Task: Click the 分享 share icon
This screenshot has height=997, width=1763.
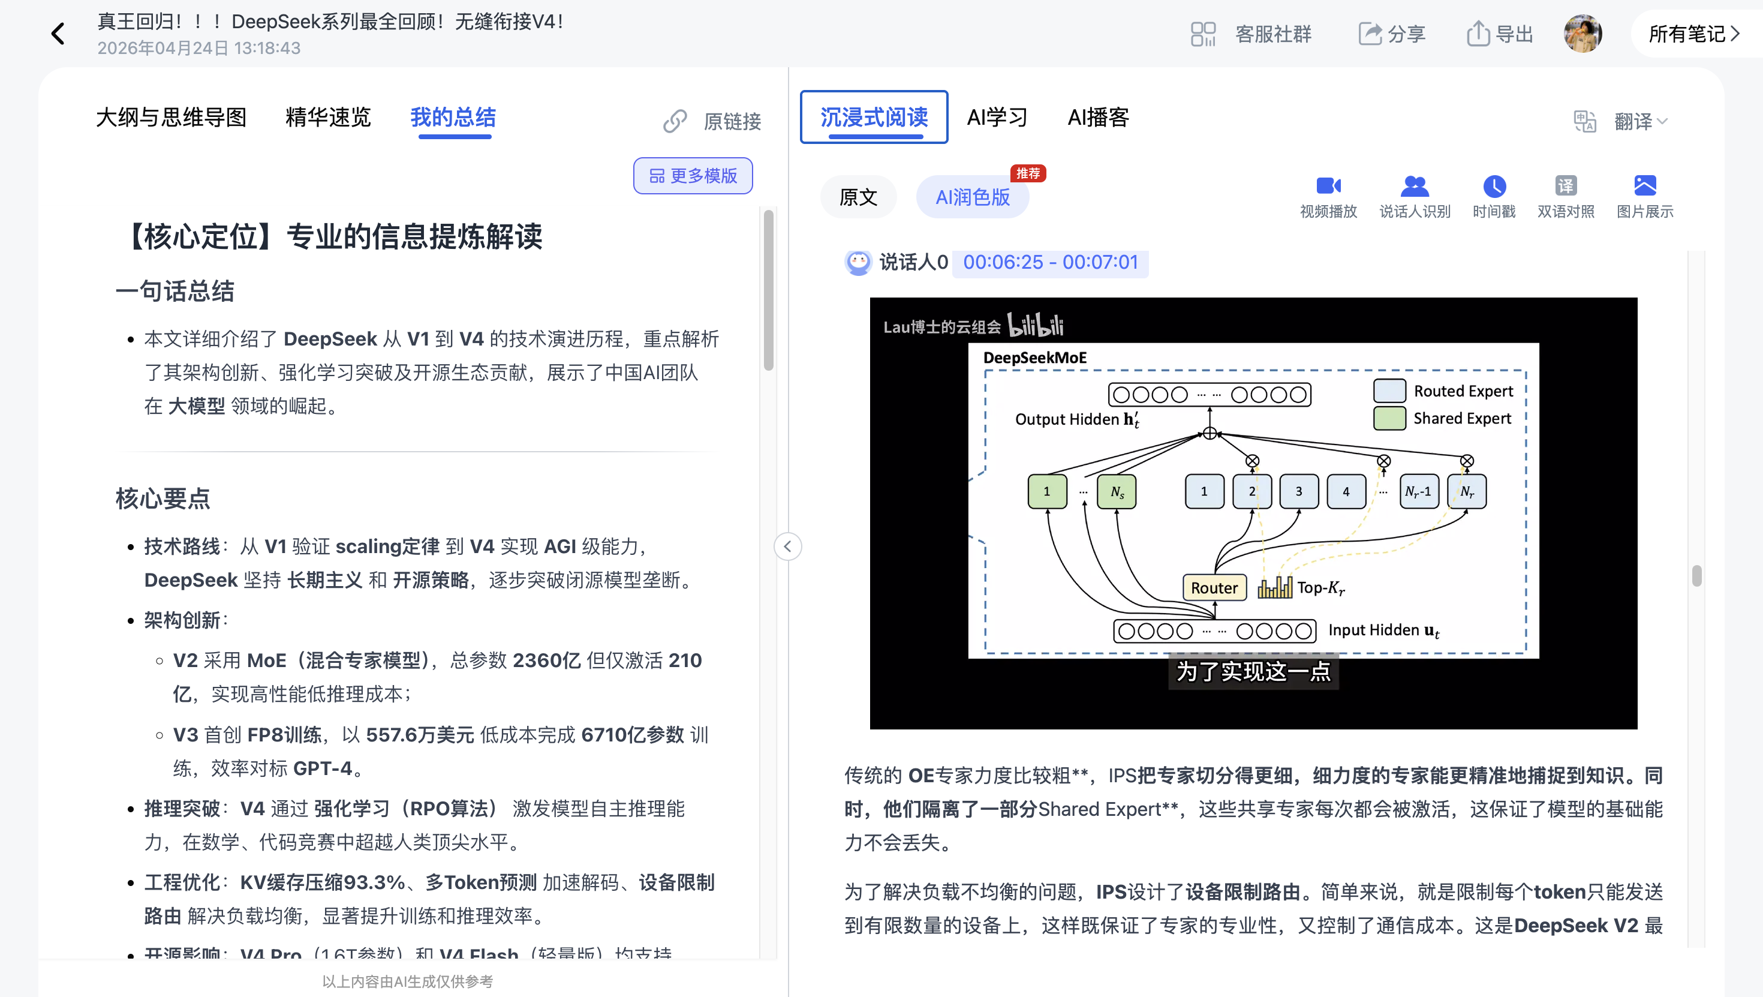Action: tap(1370, 33)
